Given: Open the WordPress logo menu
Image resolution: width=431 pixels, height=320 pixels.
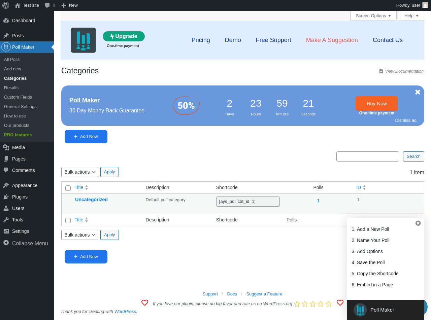Looking at the screenshot, I should (6, 5).
